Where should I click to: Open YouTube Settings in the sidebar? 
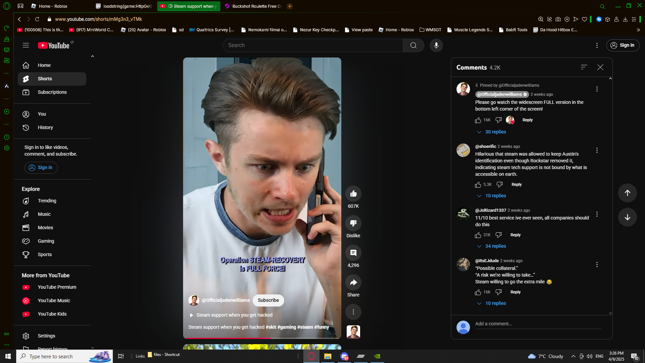tap(52, 336)
